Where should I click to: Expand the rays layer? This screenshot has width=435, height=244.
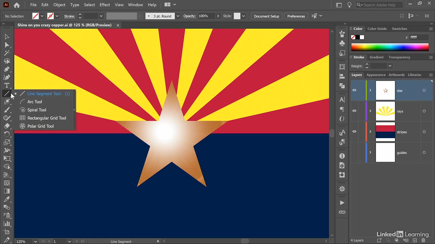(x=370, y=111)
